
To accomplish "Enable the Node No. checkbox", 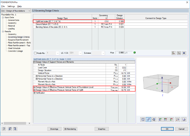I will point(35,53).
